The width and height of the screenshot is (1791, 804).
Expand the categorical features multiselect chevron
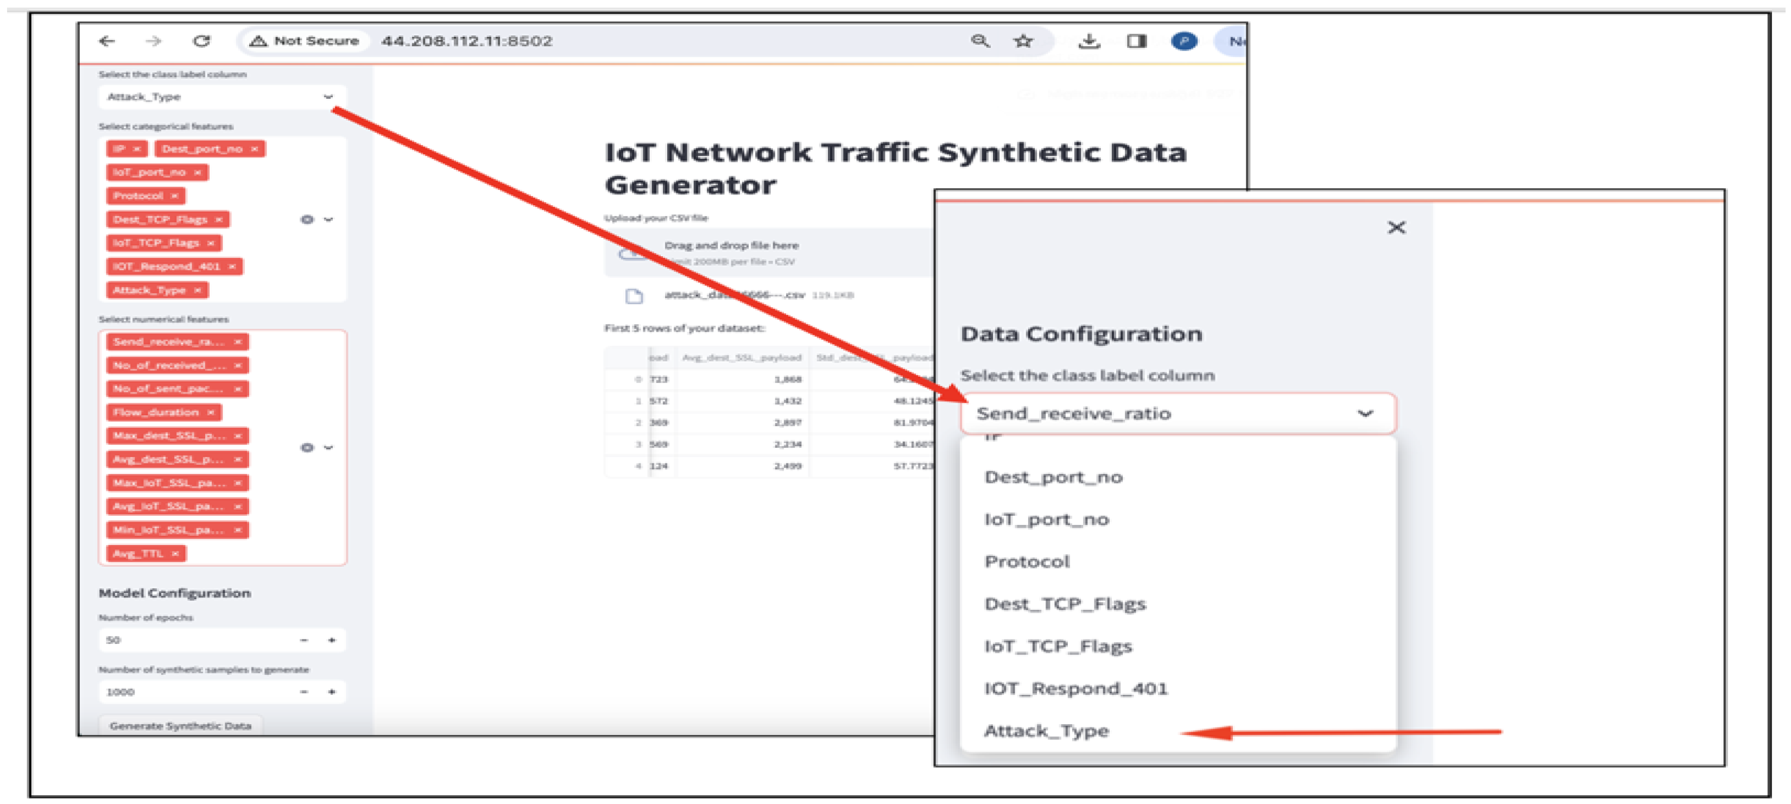329,220
